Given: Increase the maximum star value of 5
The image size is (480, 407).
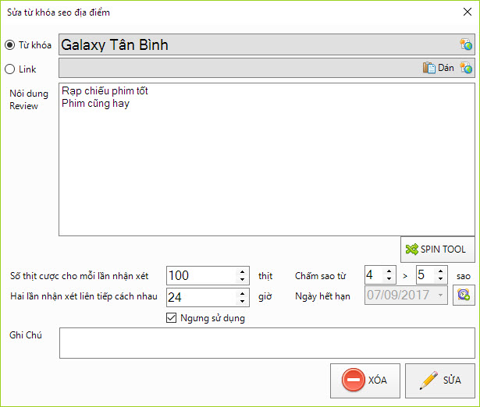Looking at the screenshot, I should click(440, 271).
